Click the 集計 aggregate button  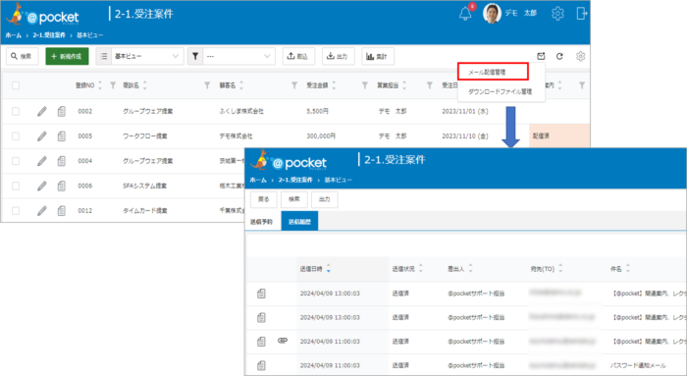(378, 56)
